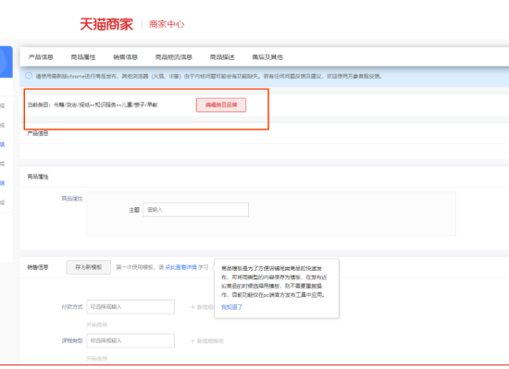This screenshot has width=509, height=369.
Task: Click the plus icon beside 付款方式 field
Action: [x=192, y=307]
